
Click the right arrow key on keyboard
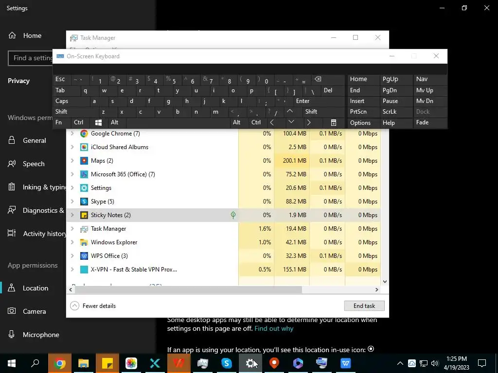309,122
